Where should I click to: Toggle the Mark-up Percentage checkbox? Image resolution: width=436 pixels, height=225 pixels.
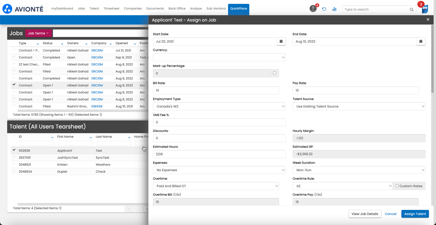pyautogui.click(x=275, y=73)
